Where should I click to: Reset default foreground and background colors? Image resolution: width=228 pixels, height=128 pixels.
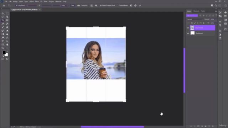(3, 56)
